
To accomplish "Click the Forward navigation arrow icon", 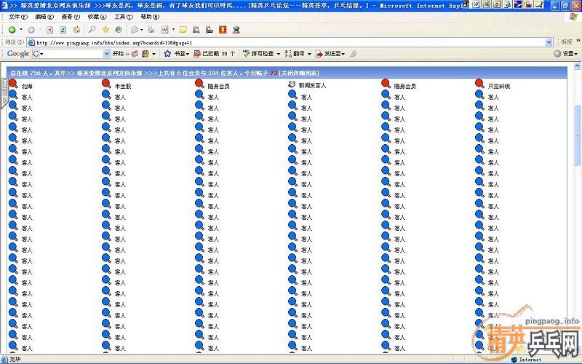I will coord(31,30).
